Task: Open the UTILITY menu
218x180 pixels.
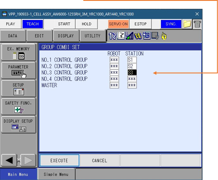Action: click(x=93, y=36)
